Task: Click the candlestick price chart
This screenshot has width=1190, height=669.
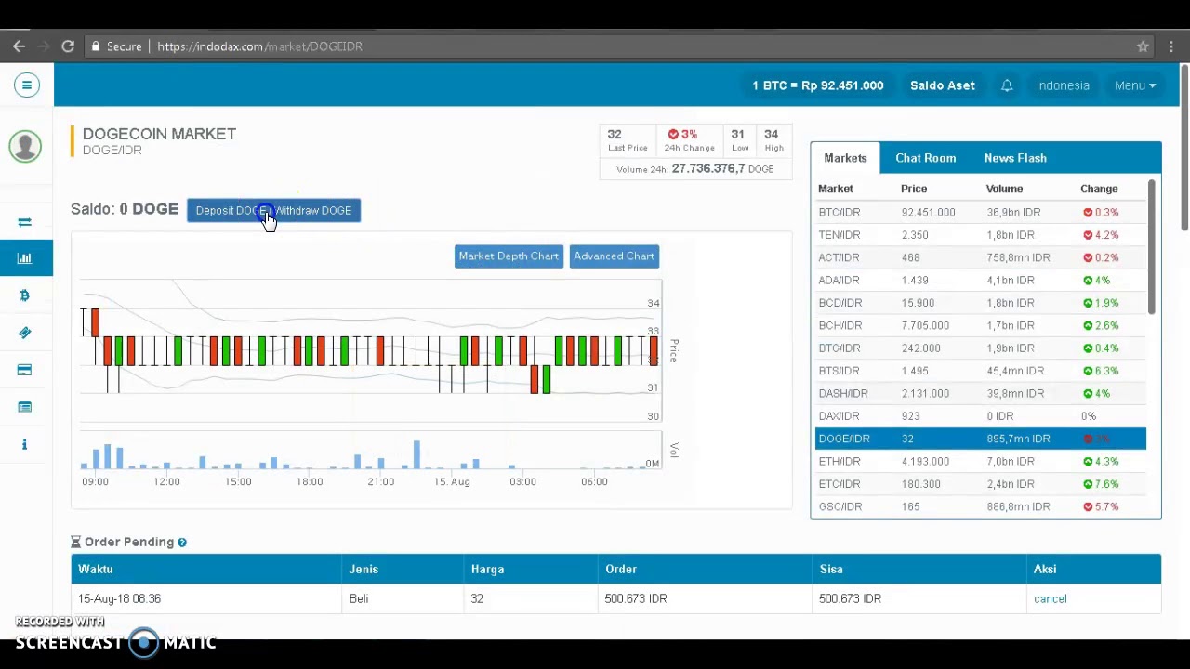Action: [x=370, y=350]
